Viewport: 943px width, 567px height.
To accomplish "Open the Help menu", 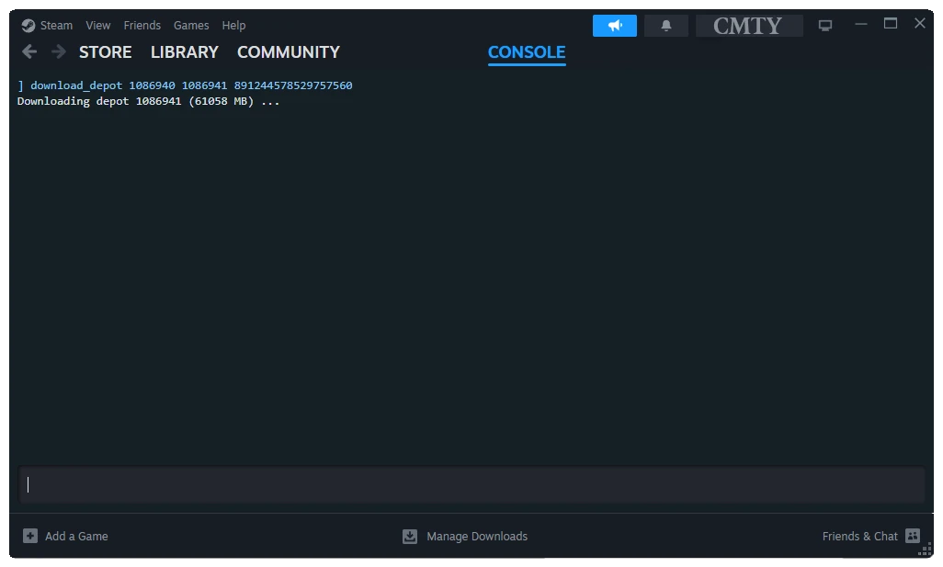I will pos(233,25).
